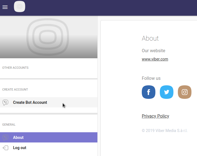Open the www.viber.com website link
197x156 pixels.
155,59
